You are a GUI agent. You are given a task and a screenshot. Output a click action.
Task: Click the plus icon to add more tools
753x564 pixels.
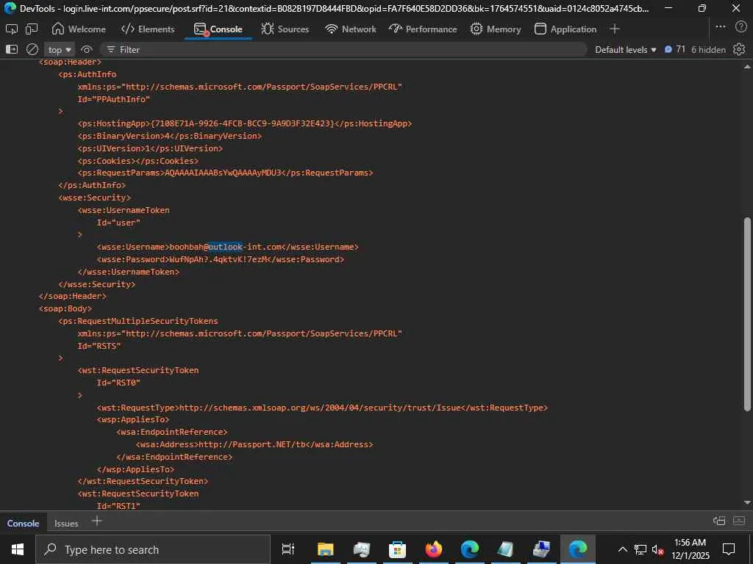[x=614, y=29]
